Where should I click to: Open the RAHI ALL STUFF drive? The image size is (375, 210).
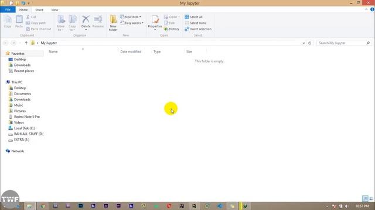coord(29,134)
